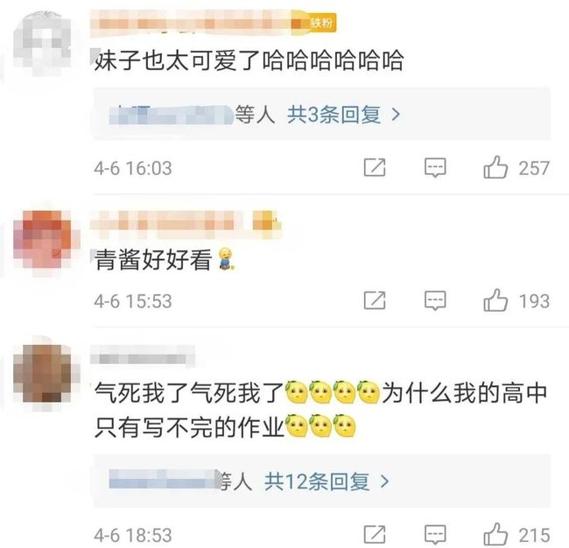Click chevron next to 共3条回复
The height and width of the screenshot is (548, 569).
396,115
